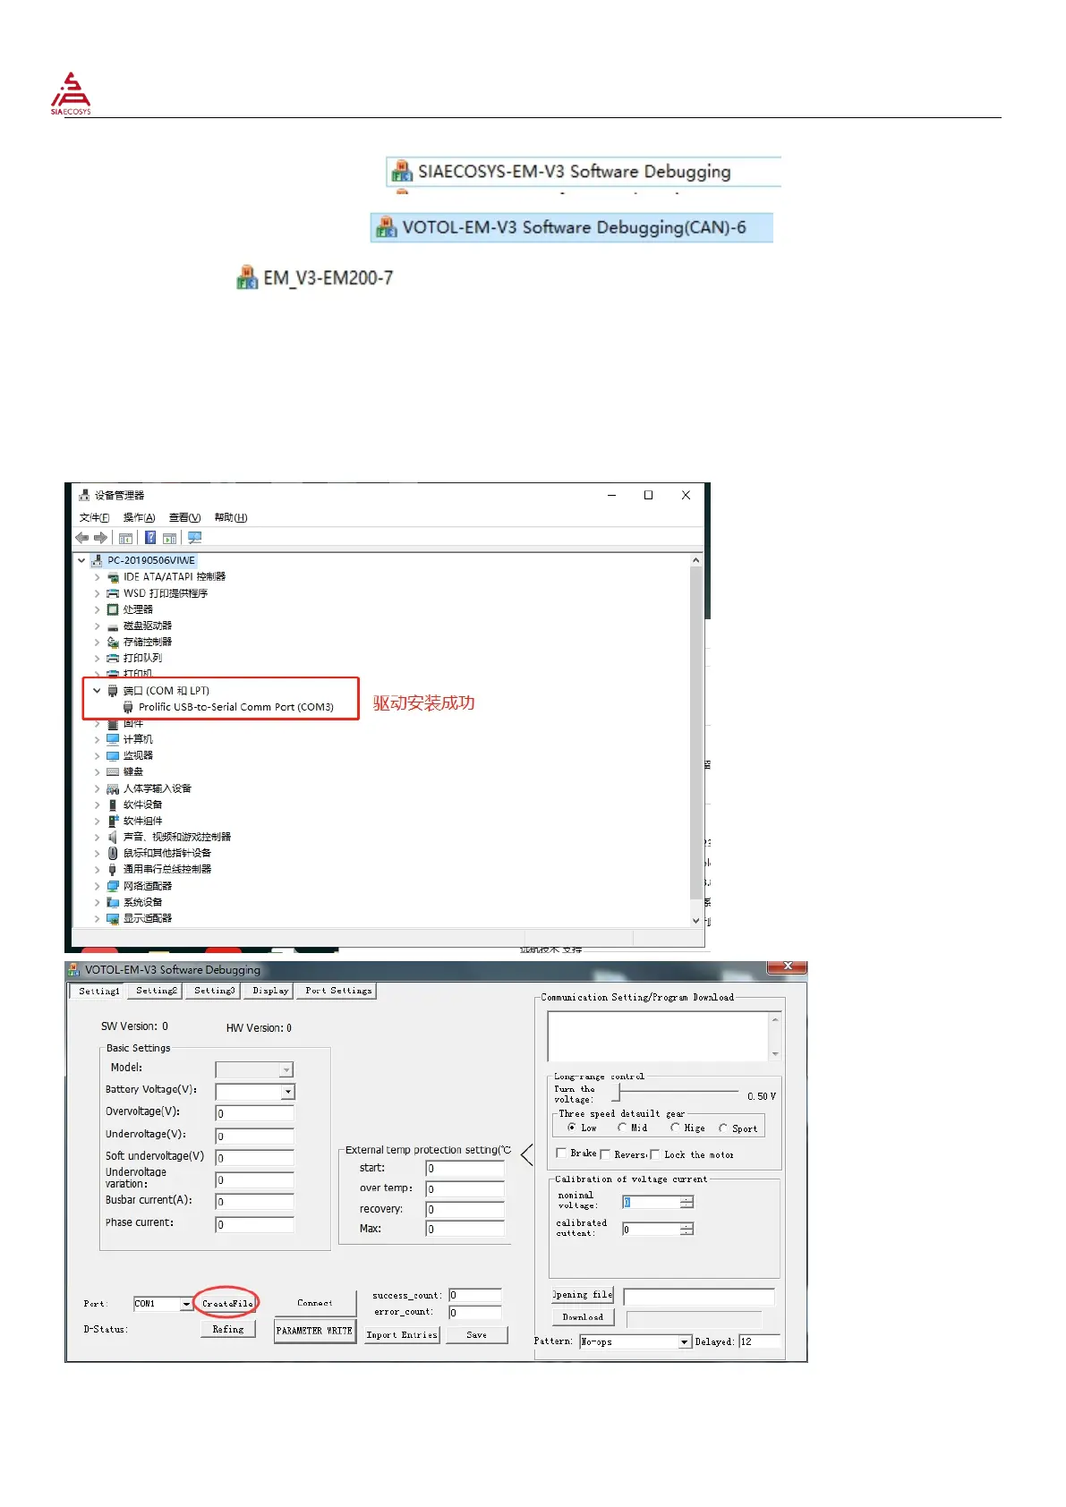Select Low speed gear radio button

pyautogui.click(x=572, y=1128)
